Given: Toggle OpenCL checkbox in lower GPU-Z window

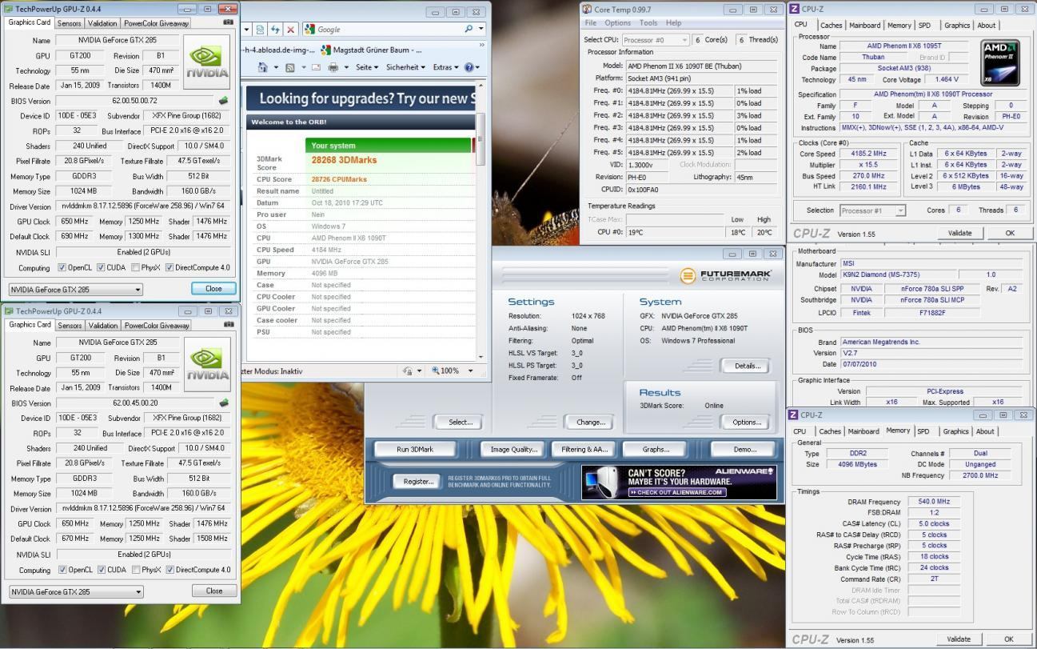Looking at the screenshot, I should click(62, 570).
